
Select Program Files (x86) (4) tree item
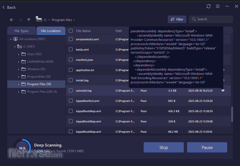(42, 92)
